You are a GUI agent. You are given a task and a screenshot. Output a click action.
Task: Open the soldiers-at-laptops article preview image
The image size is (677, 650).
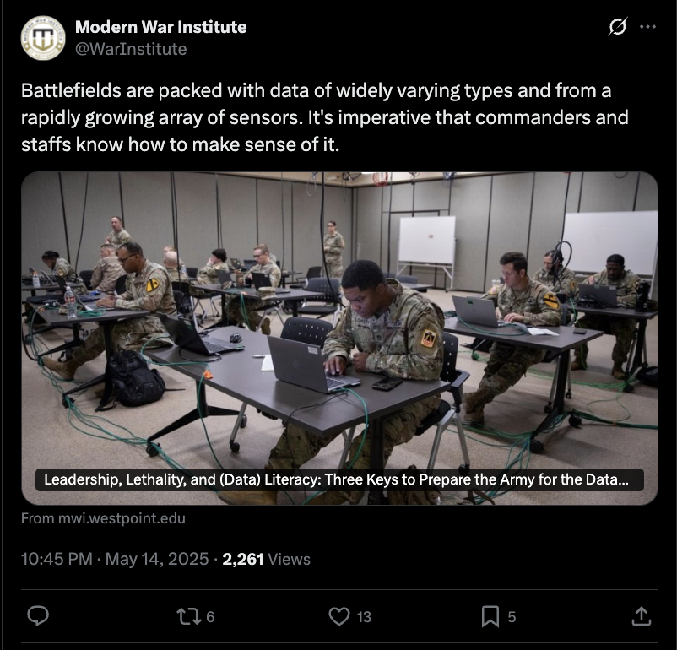339,339
